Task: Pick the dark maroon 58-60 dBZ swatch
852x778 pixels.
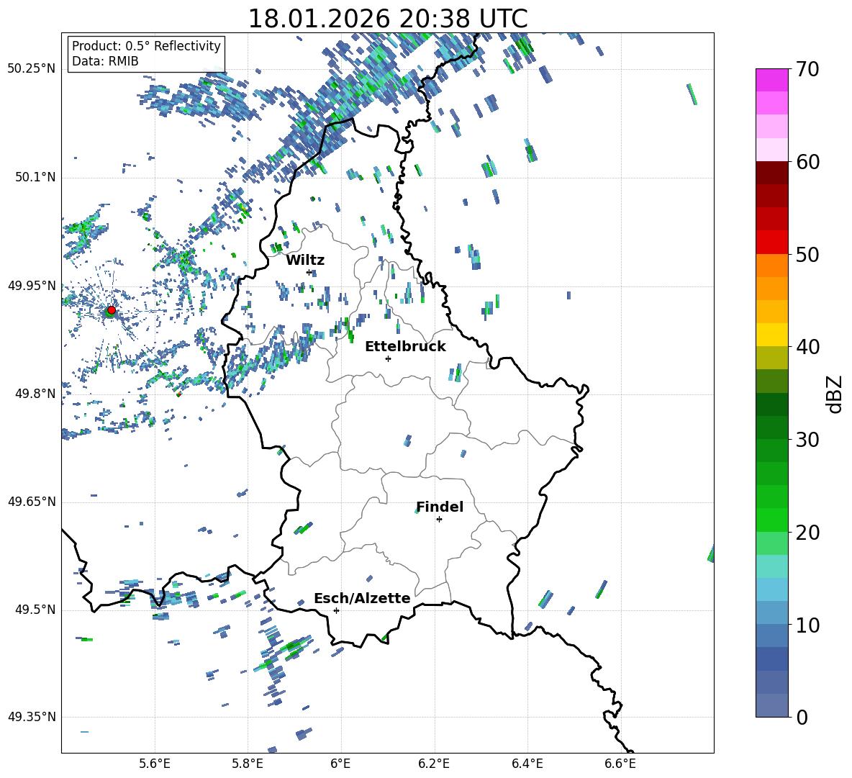Action: (771, 173)
